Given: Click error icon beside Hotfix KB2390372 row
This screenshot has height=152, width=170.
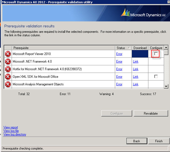Looking at the screenshot, I should coord(8,69).
